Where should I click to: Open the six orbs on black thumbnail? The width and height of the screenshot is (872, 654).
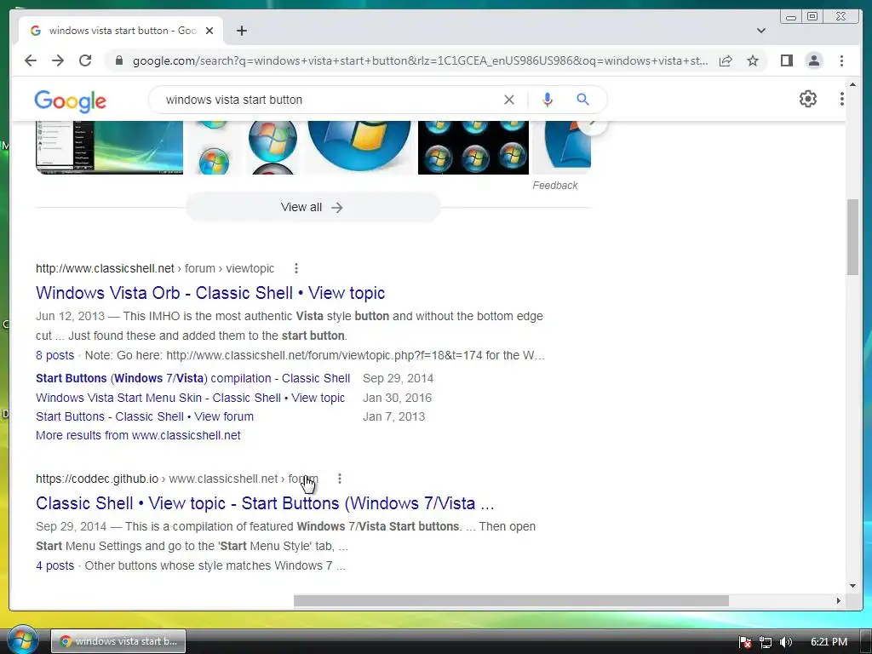coord(473,147)
